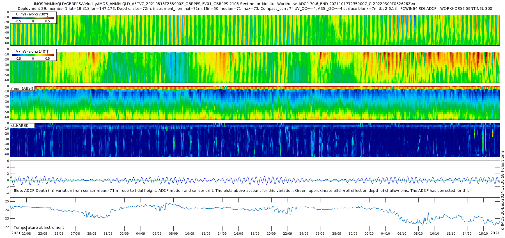Select the 16/10 date tick label
505x238 pixels.
(x=483, y=234)
